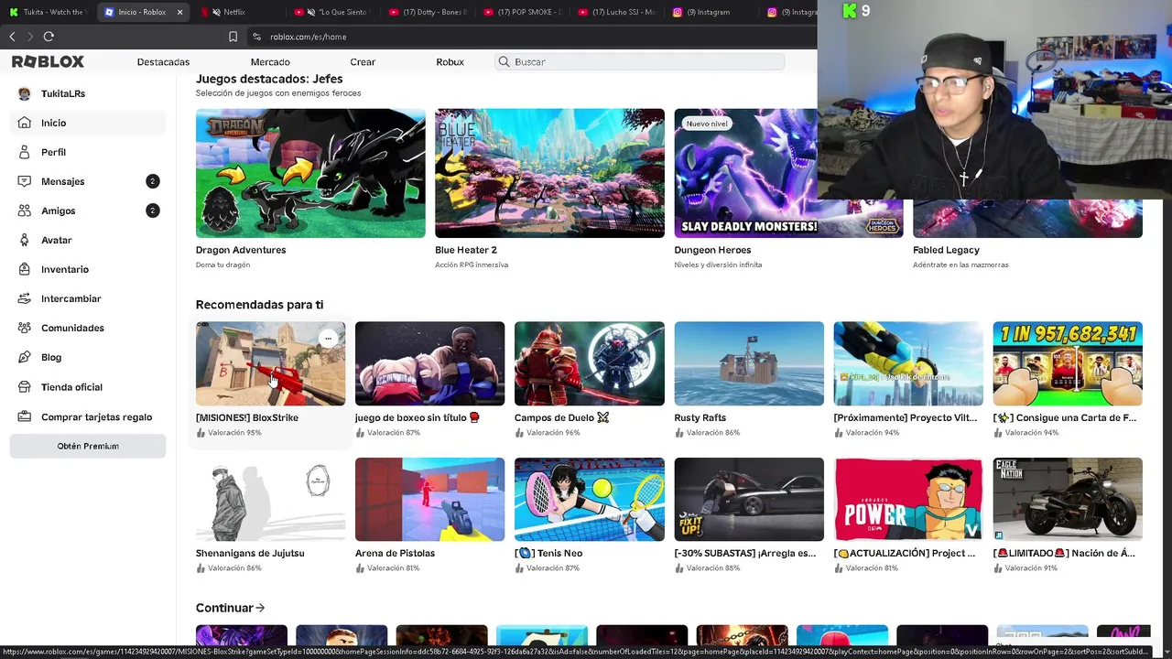Click the Rusty Rafts title text
Screen dimensions: 1172x659
700,417
